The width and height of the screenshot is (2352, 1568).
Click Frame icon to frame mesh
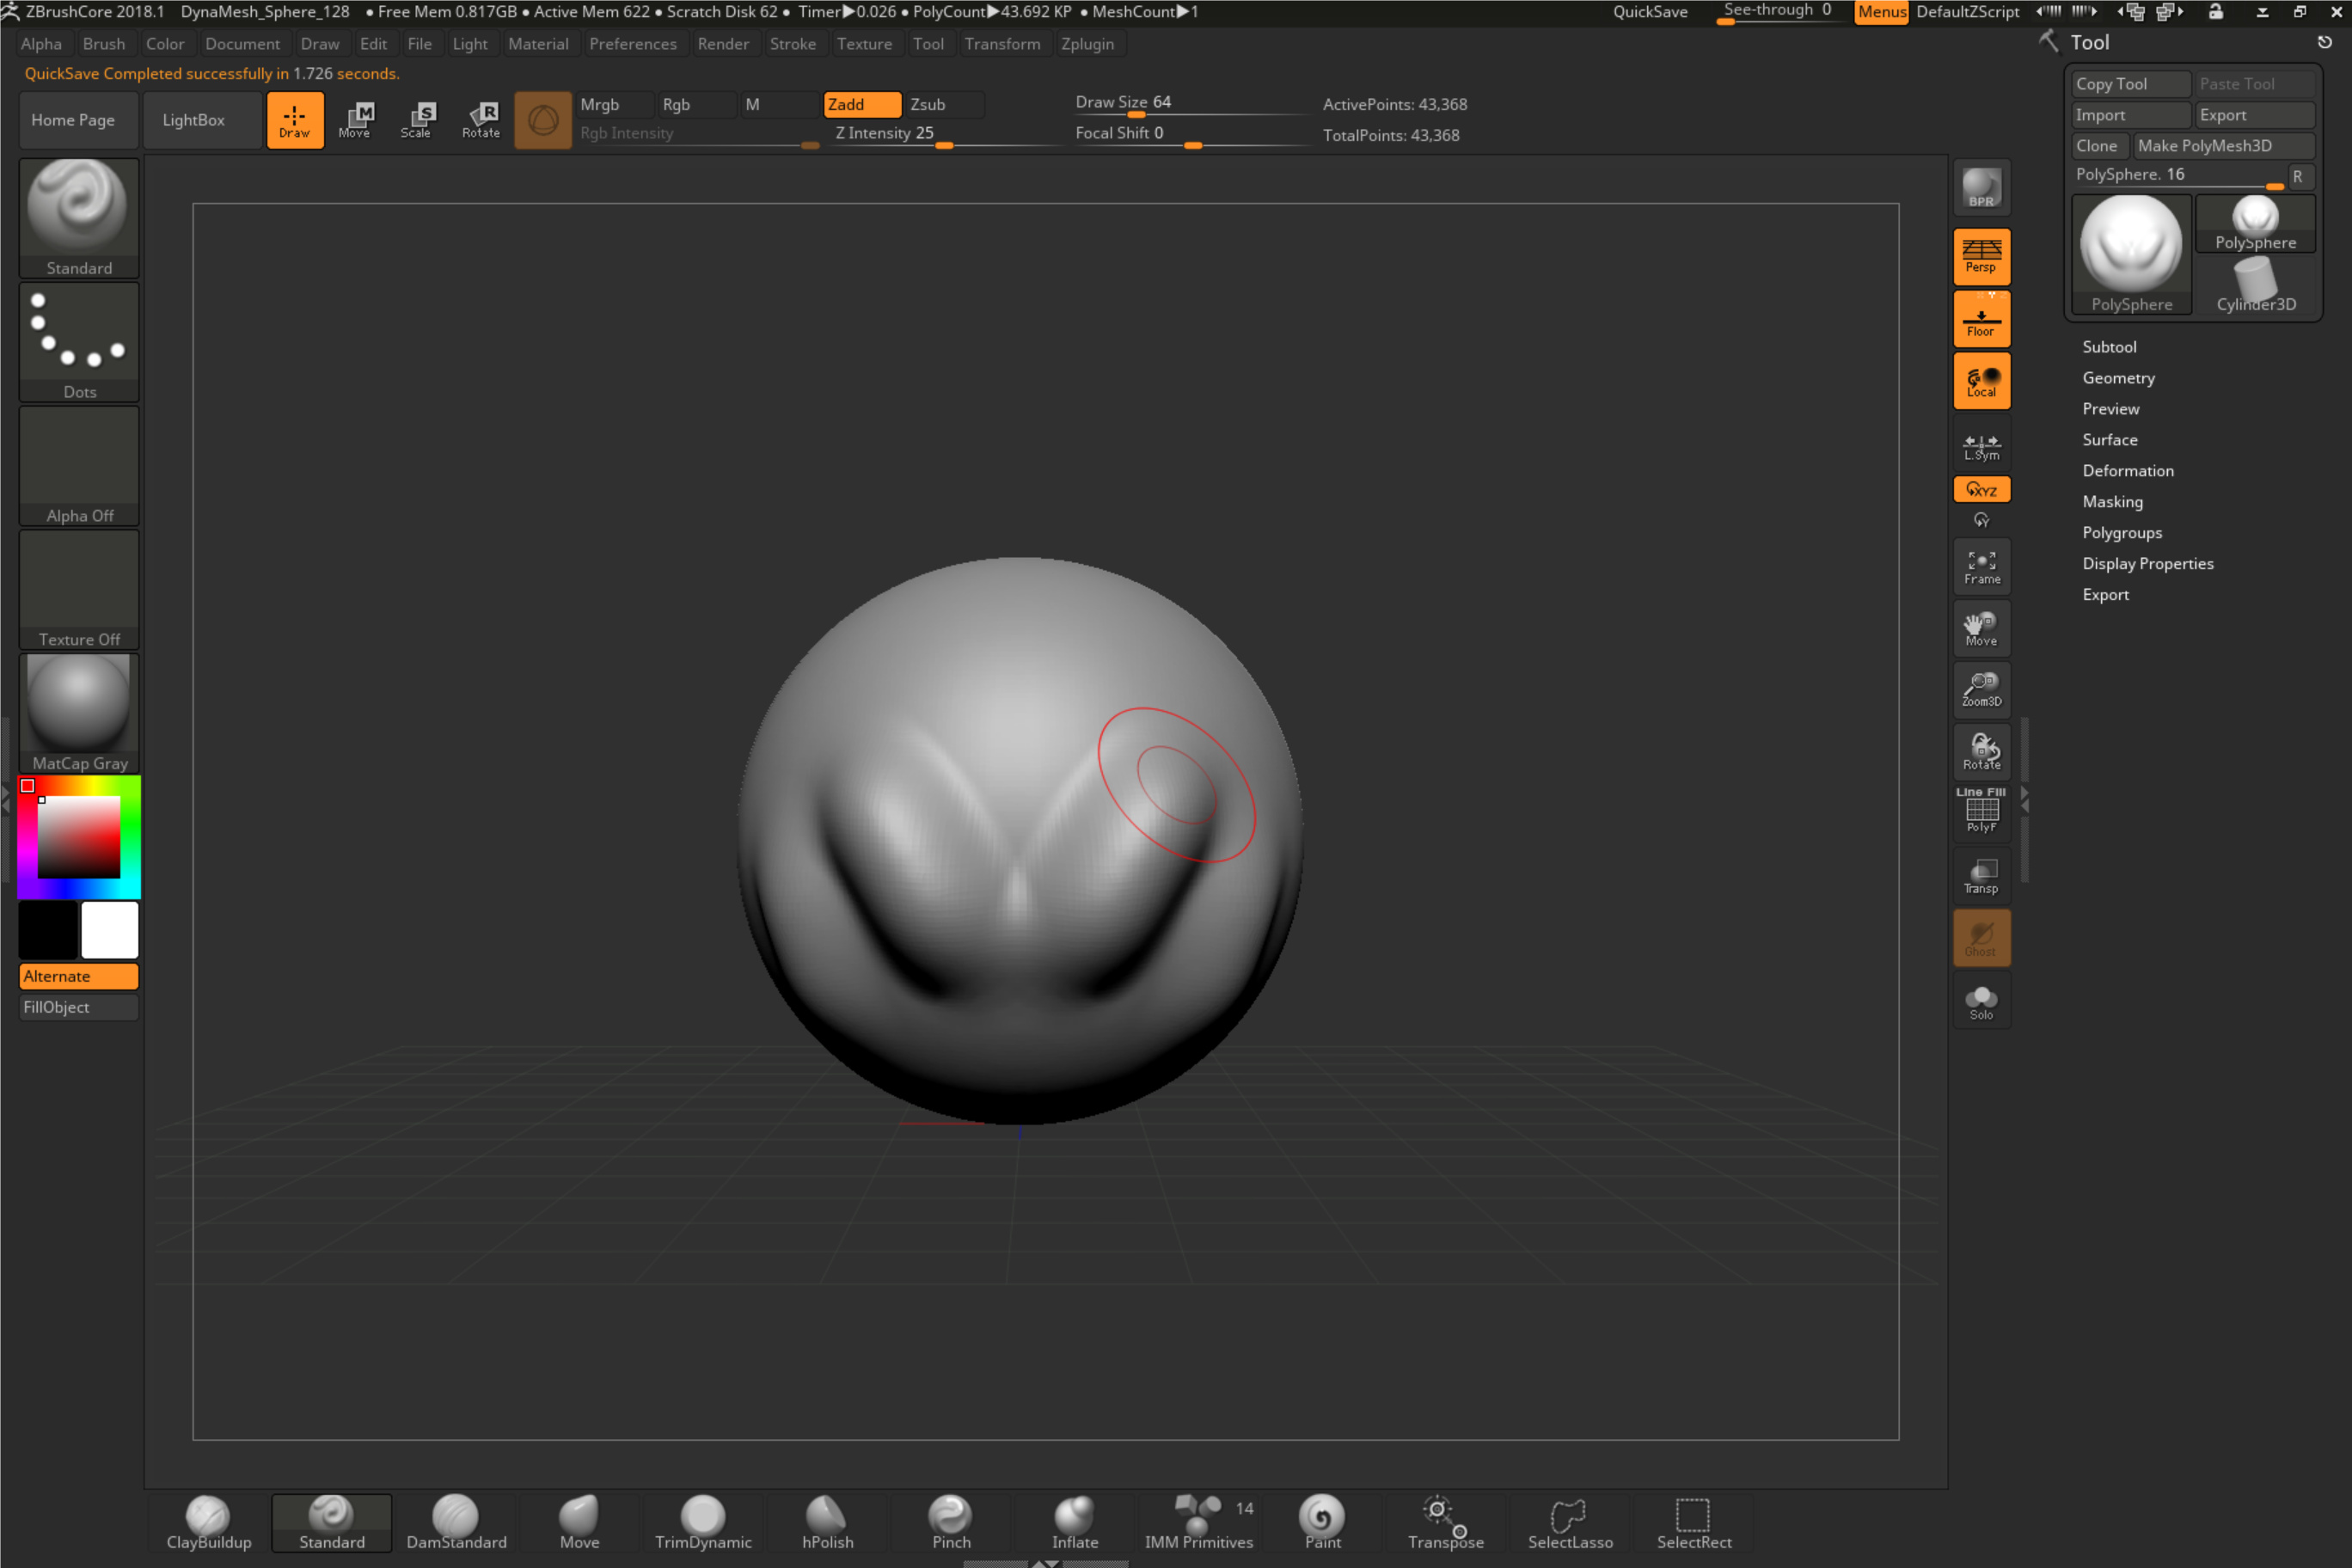[x=1981, y=567]
